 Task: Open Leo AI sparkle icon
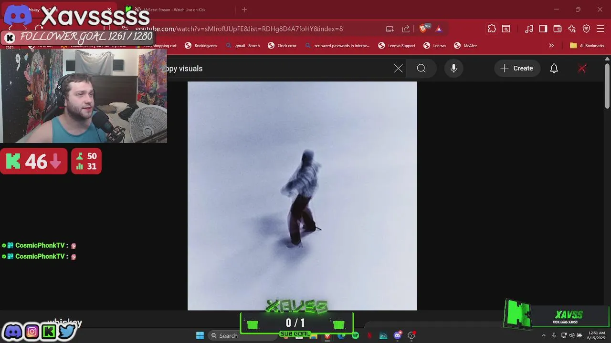(x=572, y=29)
